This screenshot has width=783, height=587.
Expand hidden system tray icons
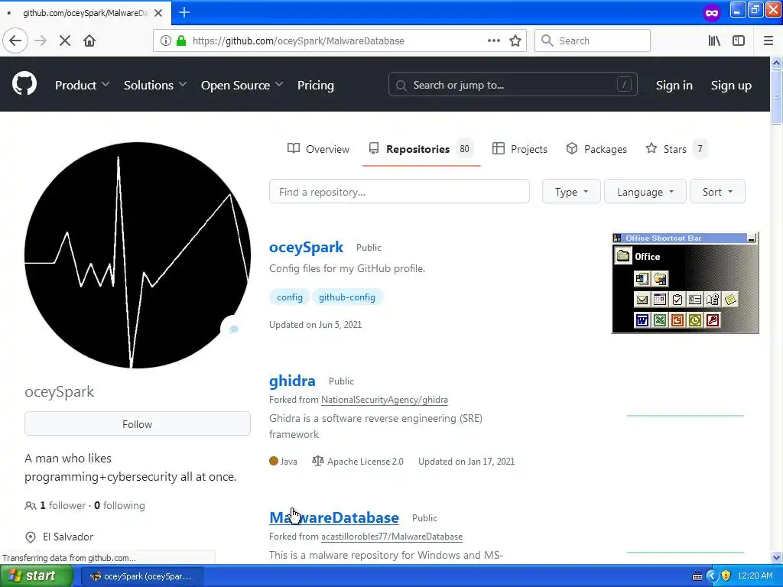[x=712, y=576]
